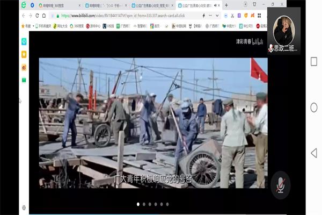Open the browser home page icon

(44, 16)
